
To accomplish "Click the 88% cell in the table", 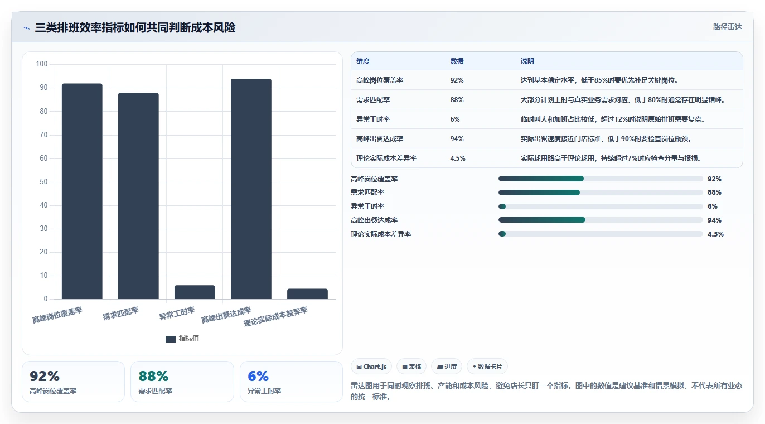I will (x=457, y=100).
